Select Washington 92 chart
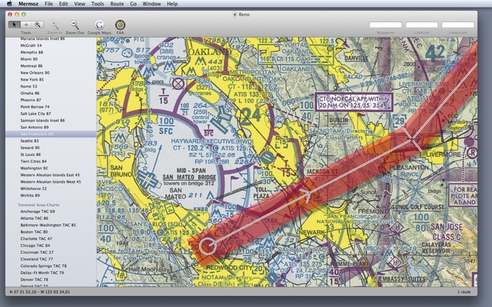 34,168
